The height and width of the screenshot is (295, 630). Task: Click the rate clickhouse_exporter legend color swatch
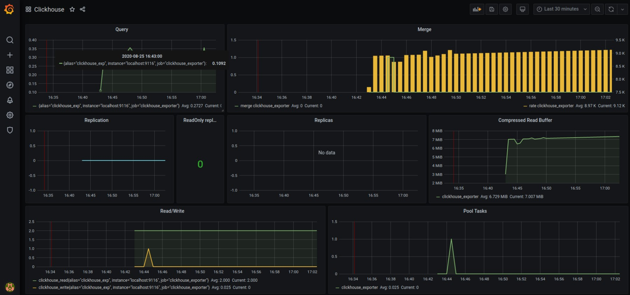(525, 106)
